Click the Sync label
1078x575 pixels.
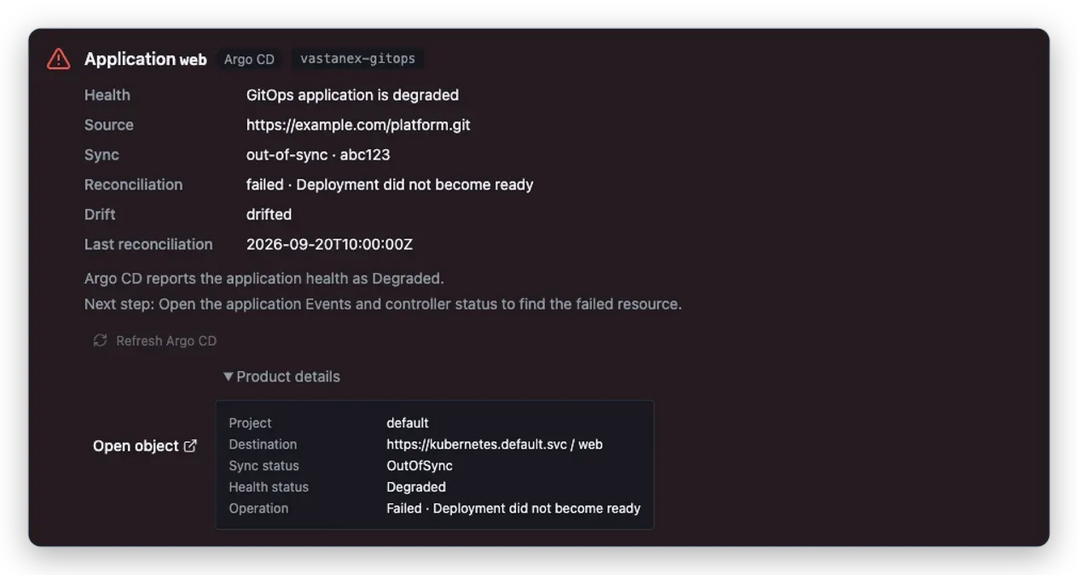click(x=101, y=154)
